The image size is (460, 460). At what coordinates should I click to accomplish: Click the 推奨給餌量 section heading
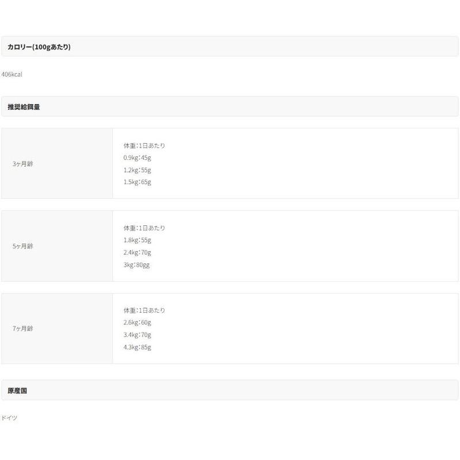tap(24, 107)
